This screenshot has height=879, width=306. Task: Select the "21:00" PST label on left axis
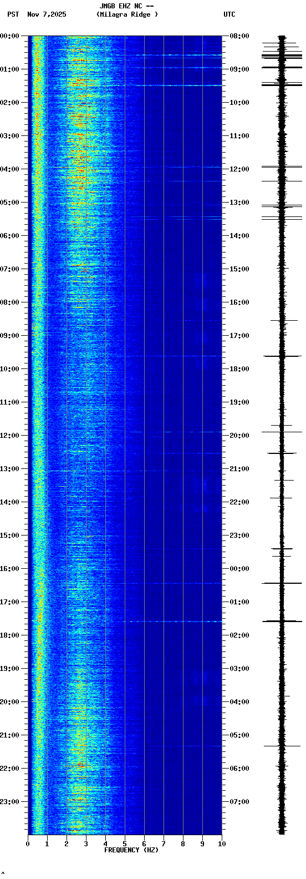[x=9, y=735]
